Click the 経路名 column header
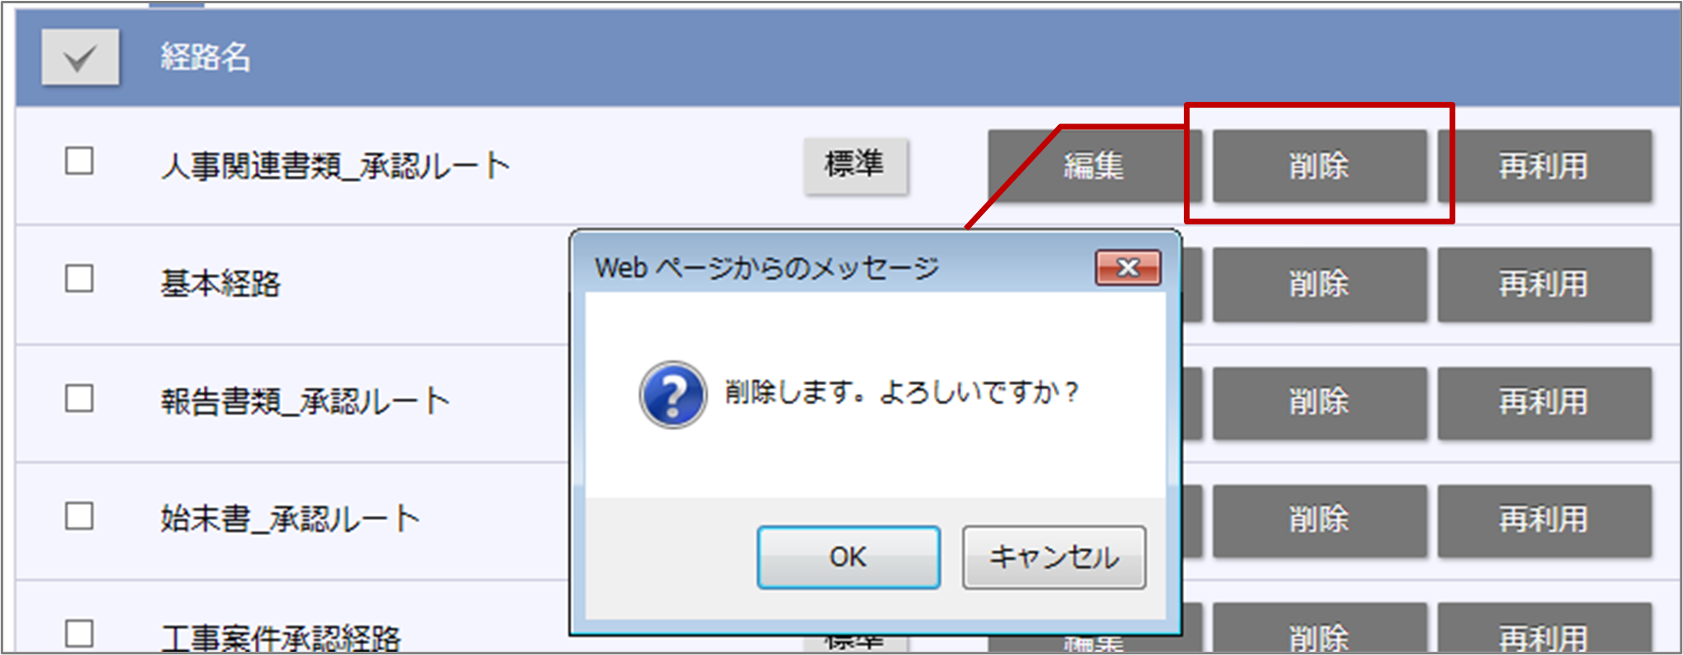Image resolution: width=1683 pixels, height=655 pixels. point(205,57)
